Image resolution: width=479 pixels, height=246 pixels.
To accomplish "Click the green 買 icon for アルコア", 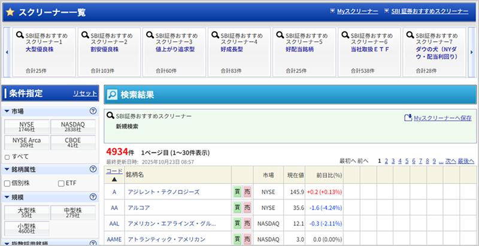I will click(238, 208).
